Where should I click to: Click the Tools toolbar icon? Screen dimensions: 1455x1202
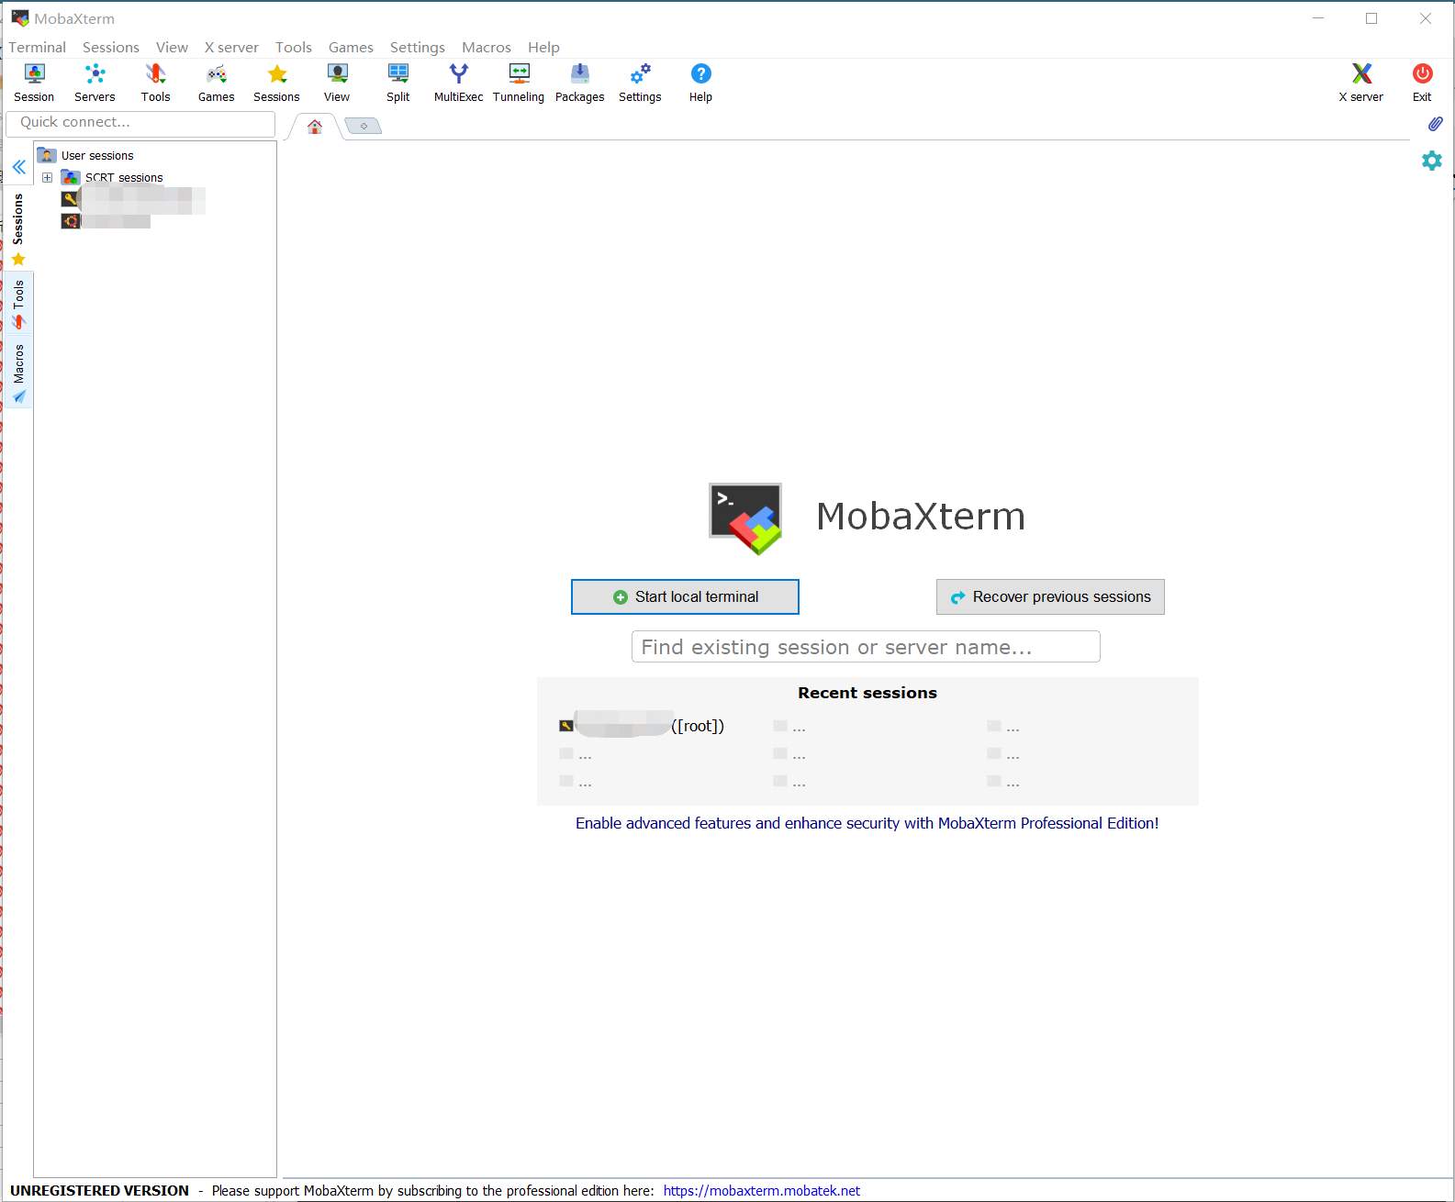(x=155, y=83)
